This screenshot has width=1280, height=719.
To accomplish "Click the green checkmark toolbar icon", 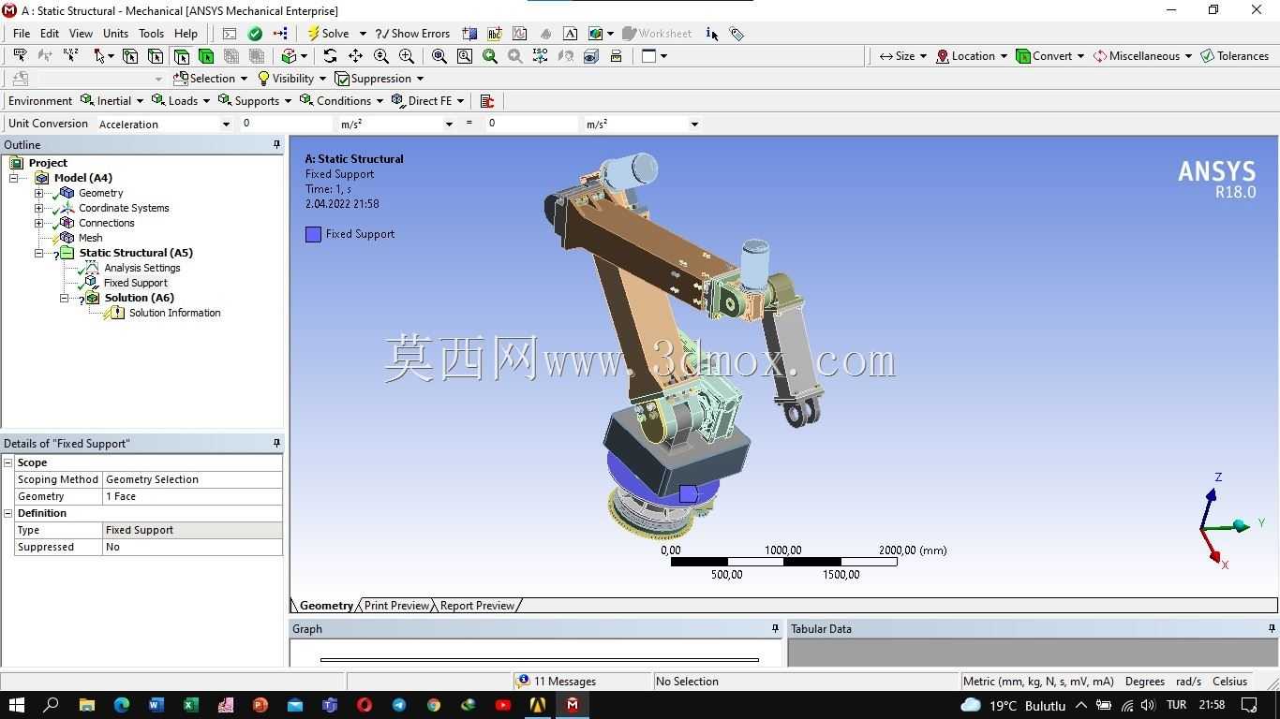I will pos(255,34).
